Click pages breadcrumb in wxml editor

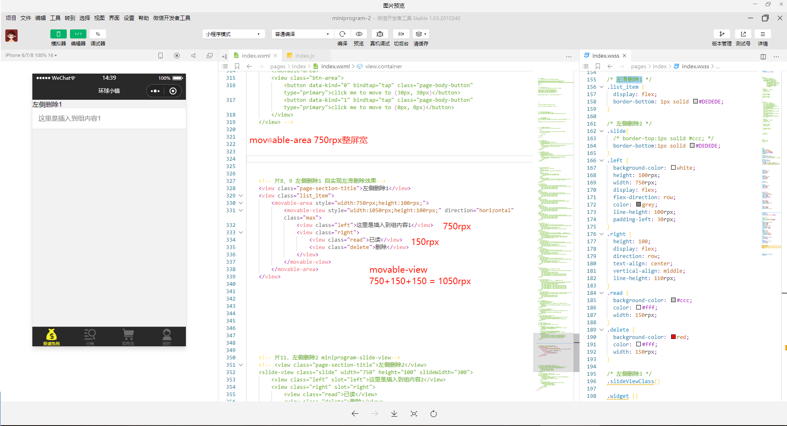pos(278,66)
